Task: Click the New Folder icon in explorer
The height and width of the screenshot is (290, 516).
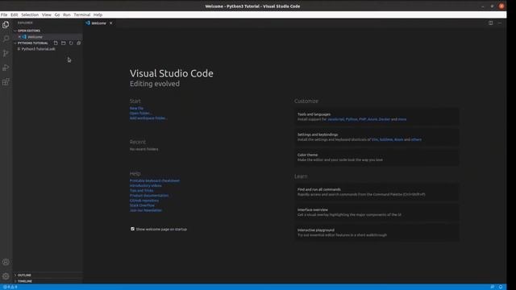Action: 63,43
